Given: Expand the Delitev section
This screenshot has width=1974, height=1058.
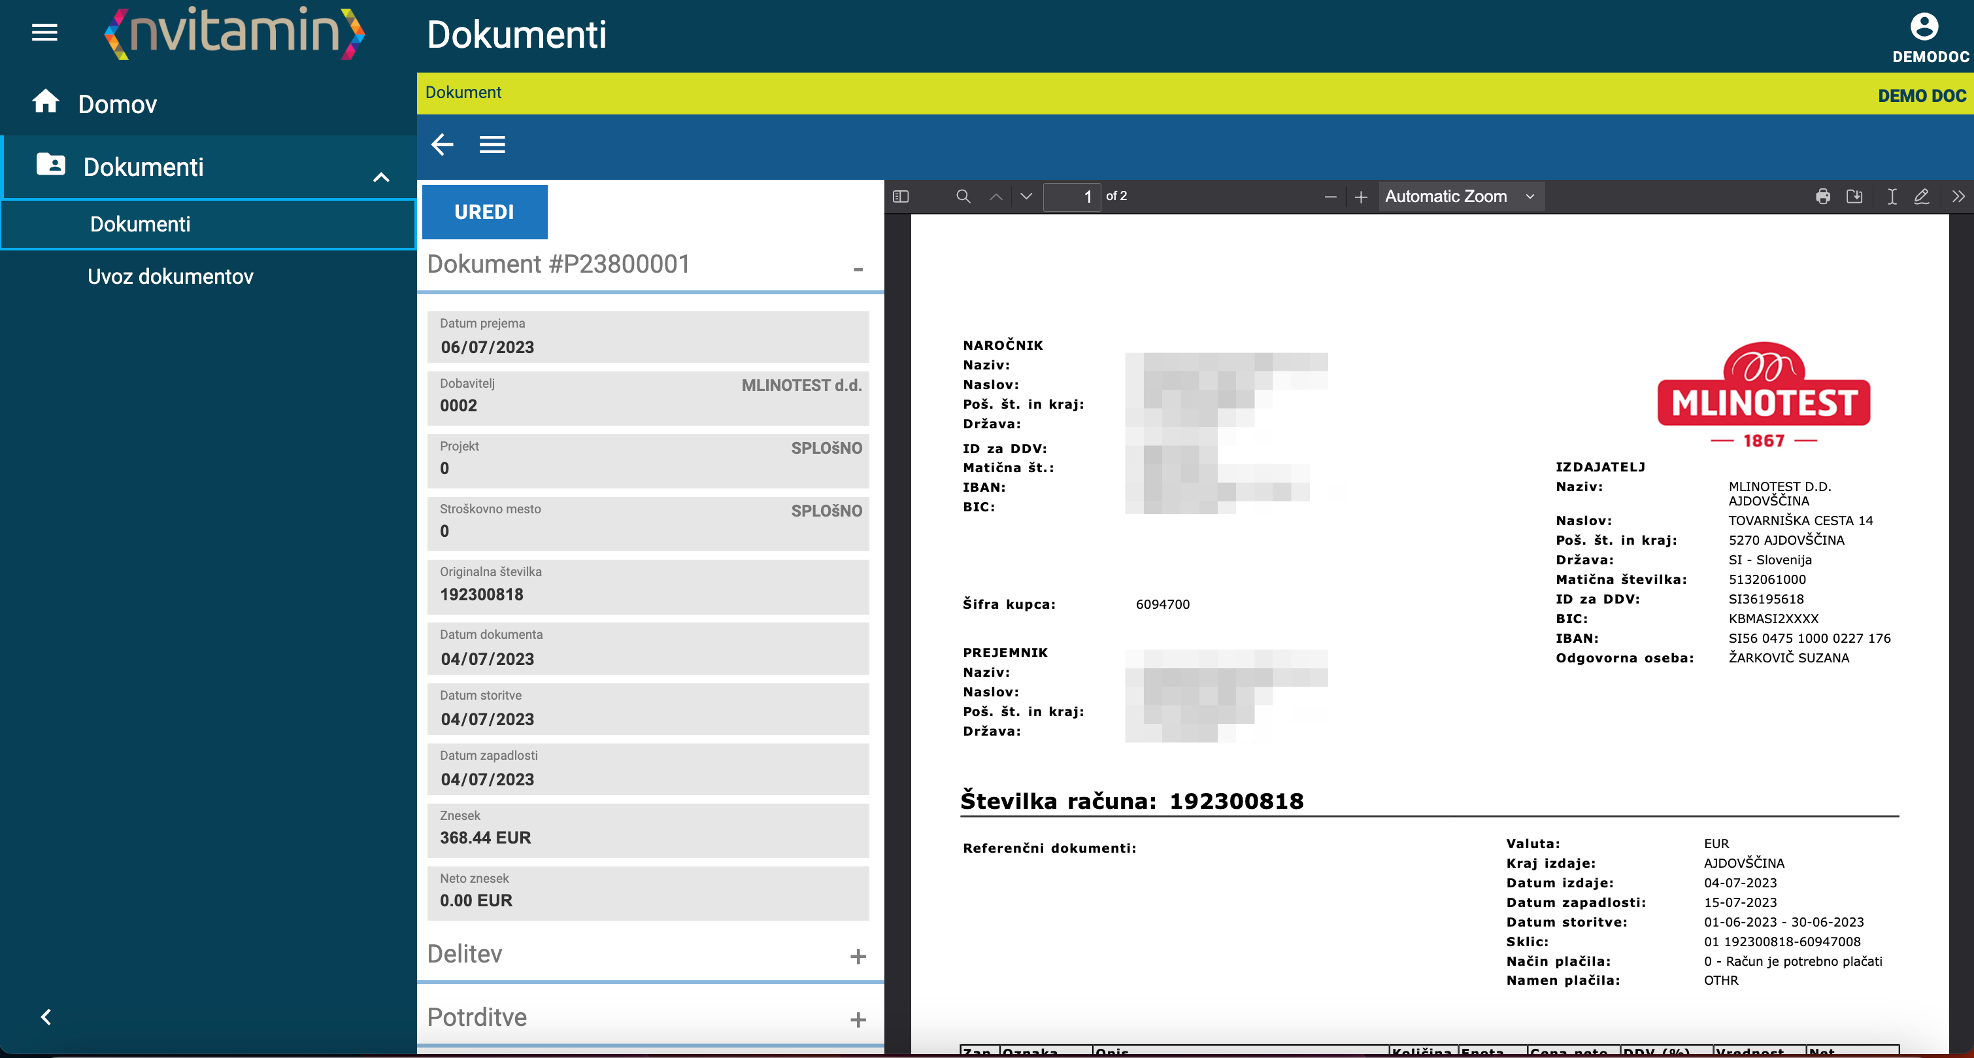Looking at the screenshot, I should [x=858, y=956].
